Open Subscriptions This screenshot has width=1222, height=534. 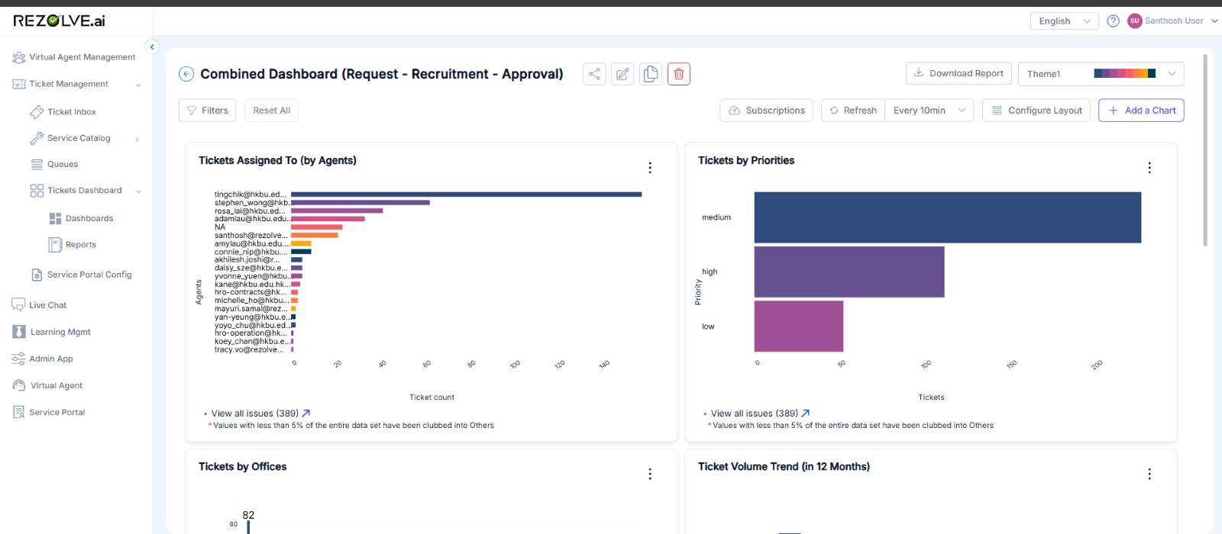pyautogui.click(x=766, y=111)
